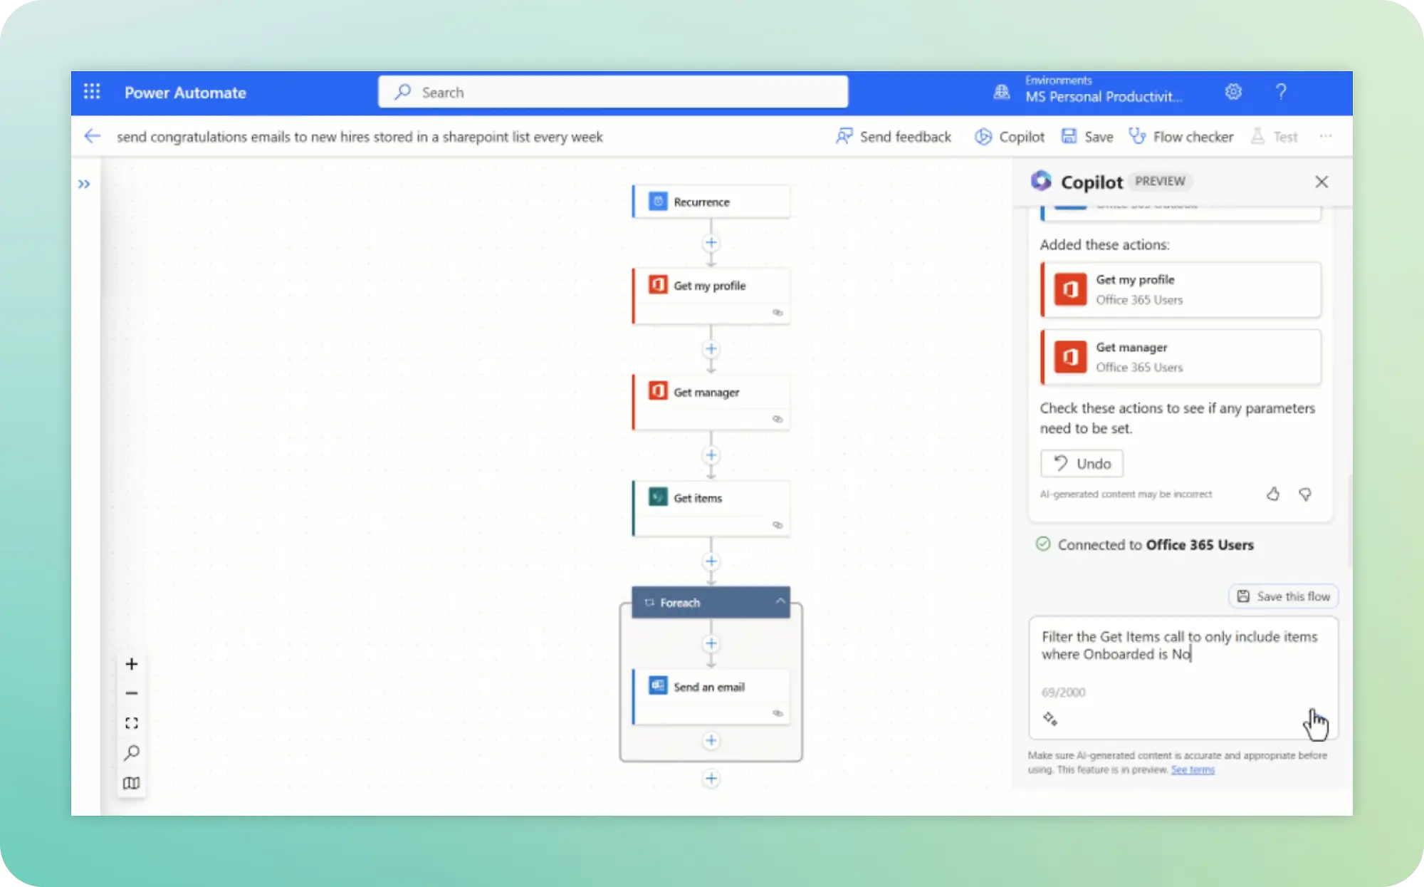Go back using the left arrow

pyautogui.click(x=93, y=136)
